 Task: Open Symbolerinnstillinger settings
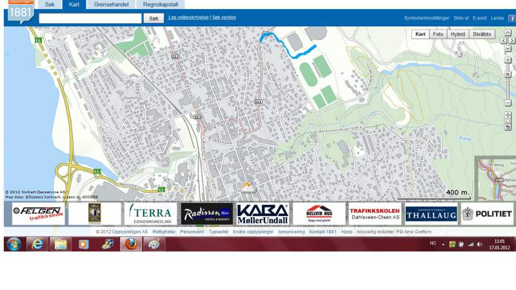click(426, 18)
